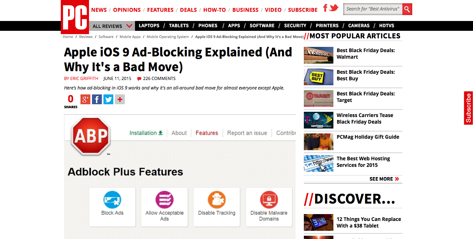Screen dimensions: 473x239
Task: Open The Best Web Hosting Services article
Action: (x=363, y=162)
